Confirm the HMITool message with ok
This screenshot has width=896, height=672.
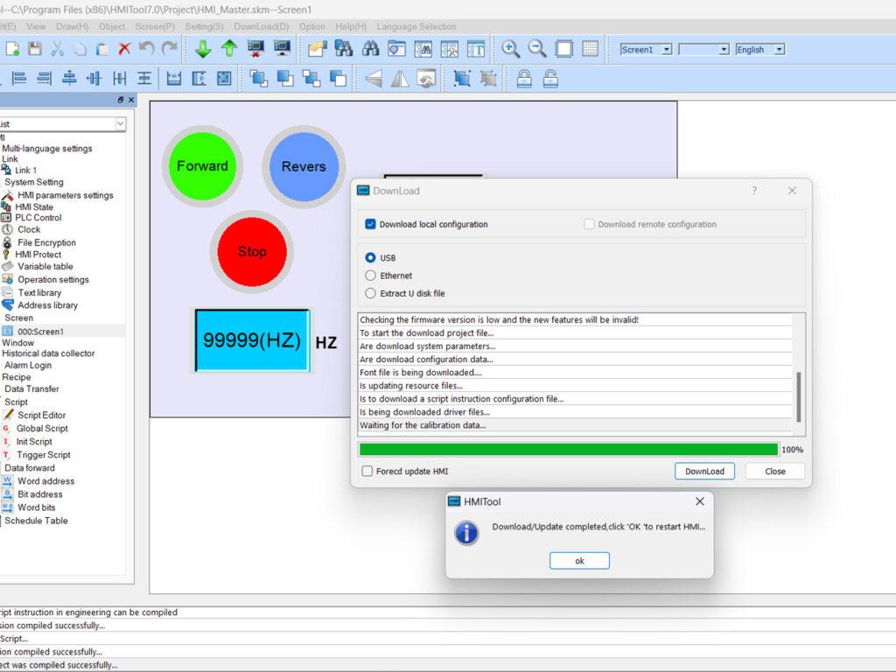pos(579,561)
